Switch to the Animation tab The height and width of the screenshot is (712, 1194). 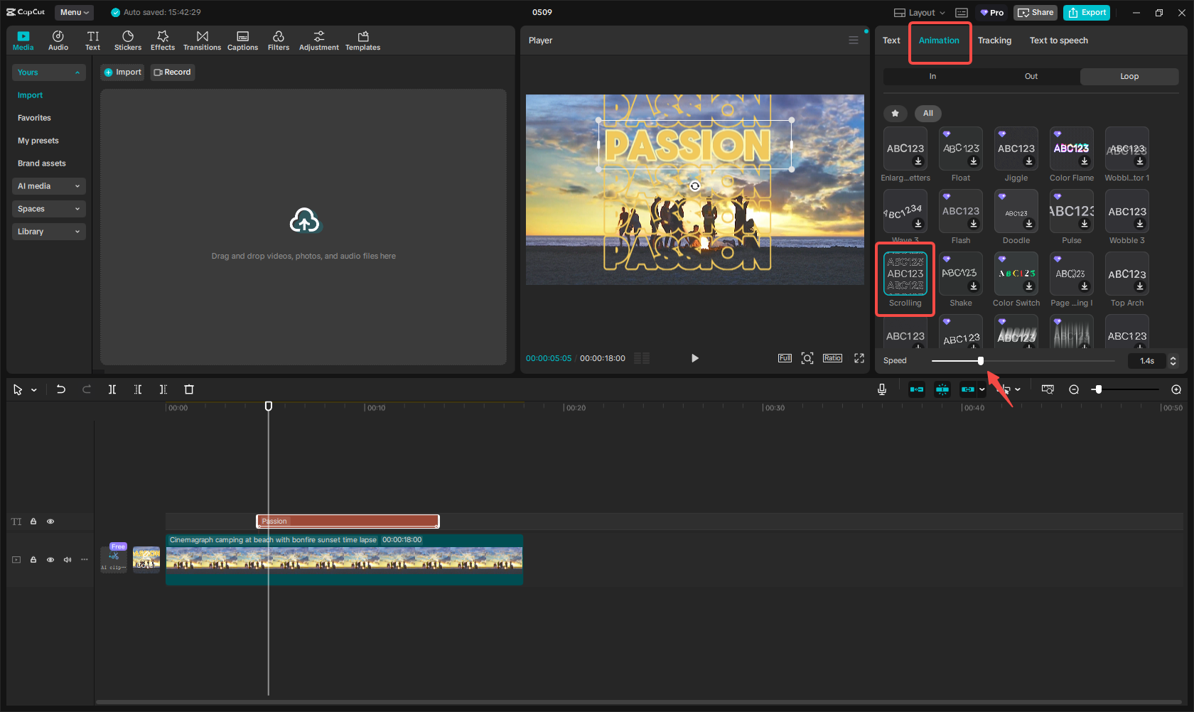[x=939, y=41]
